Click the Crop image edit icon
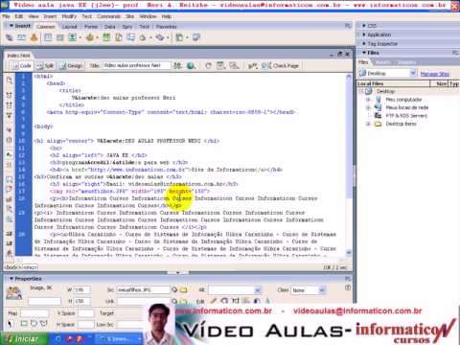This screenshot has width=460, height=345. pyautogui.click(x=235, y=301)
